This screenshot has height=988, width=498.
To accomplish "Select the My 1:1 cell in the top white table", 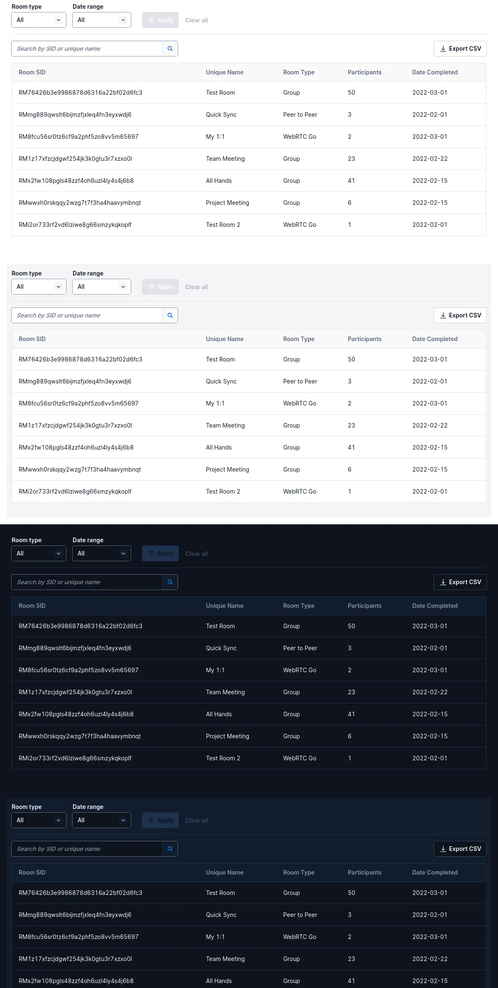I will pos(215,137).
